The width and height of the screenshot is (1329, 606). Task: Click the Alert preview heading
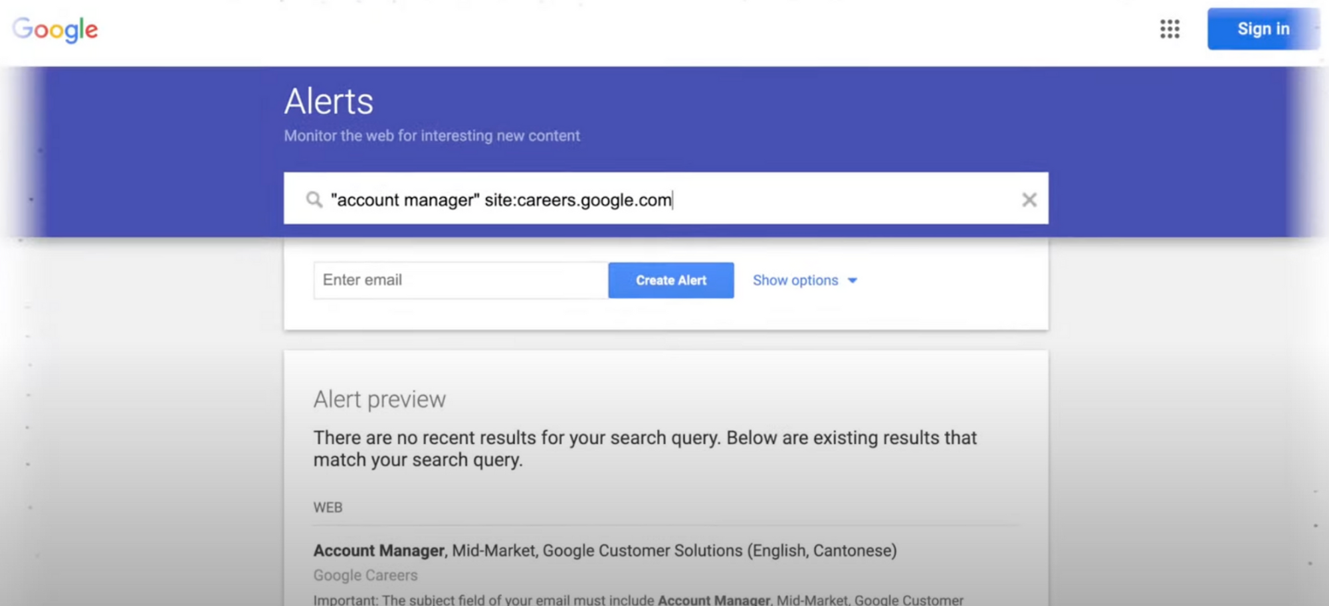(379, 399)
